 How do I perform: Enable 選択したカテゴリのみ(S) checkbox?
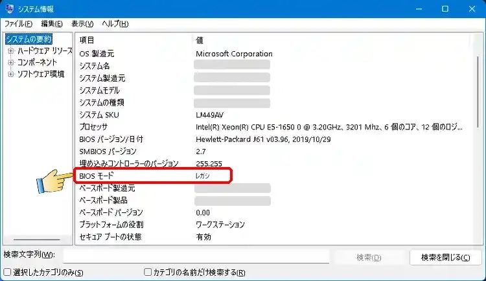point(7,273)
